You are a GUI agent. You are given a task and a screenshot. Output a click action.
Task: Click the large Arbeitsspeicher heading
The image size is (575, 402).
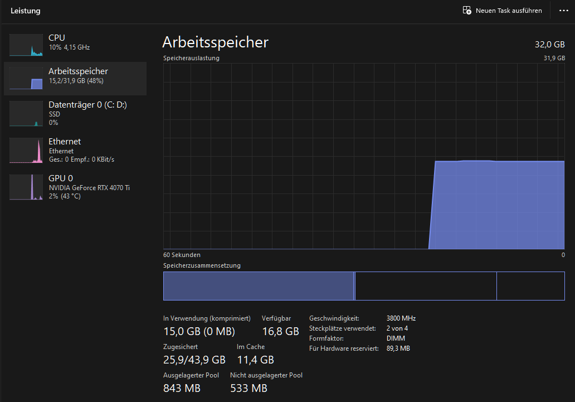click(x=215, y=42)
